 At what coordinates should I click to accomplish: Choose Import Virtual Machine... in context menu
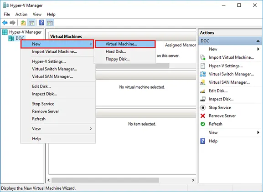(58, 51)
